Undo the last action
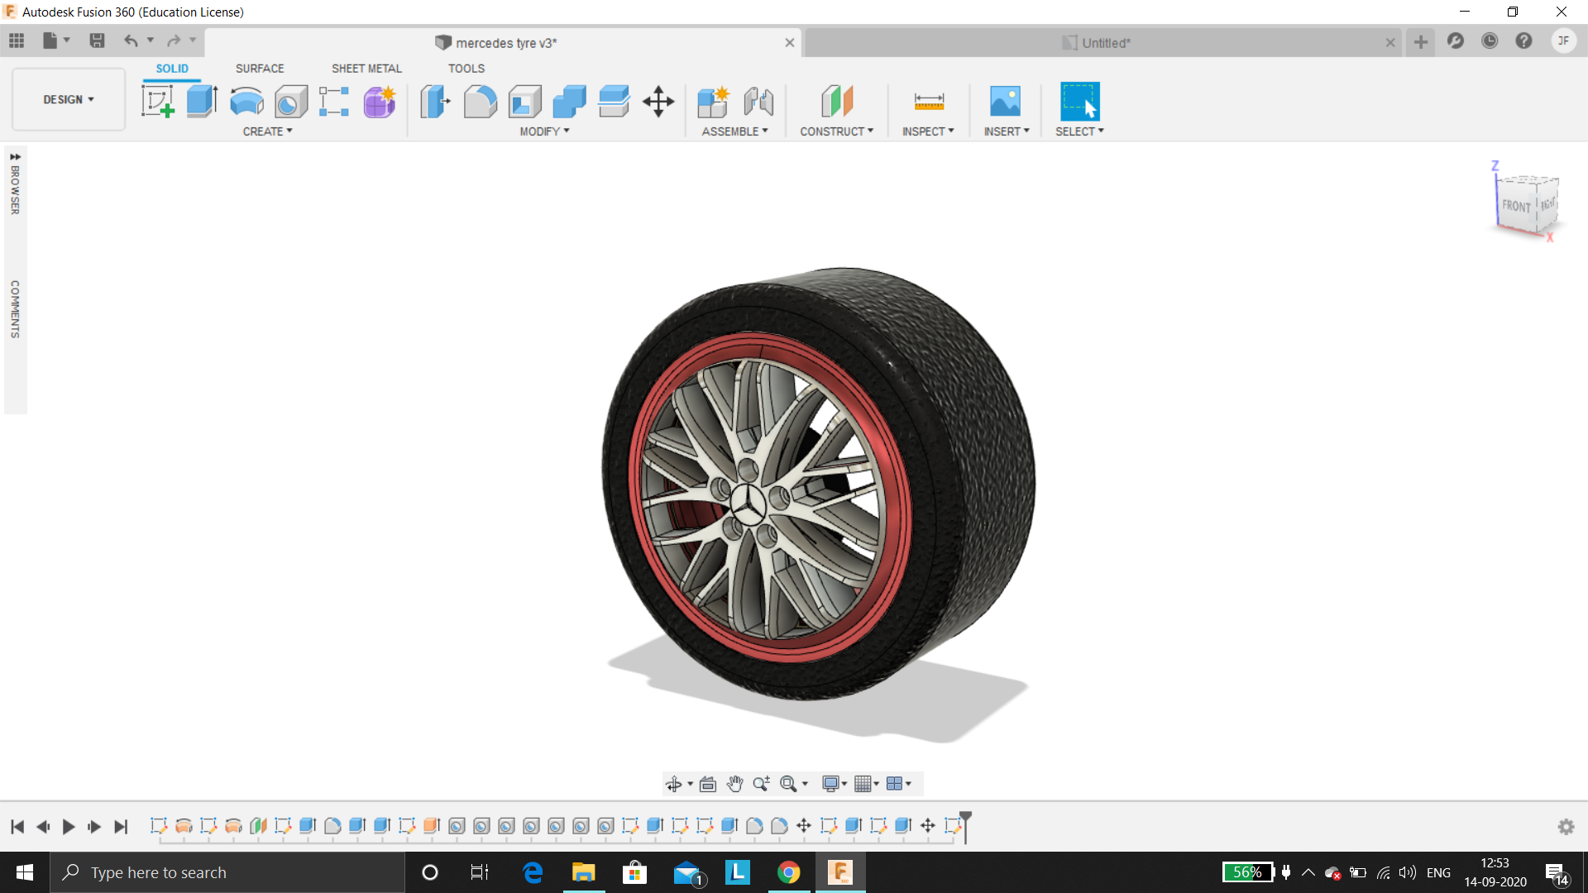1588x893 pixels. point(131,41)
